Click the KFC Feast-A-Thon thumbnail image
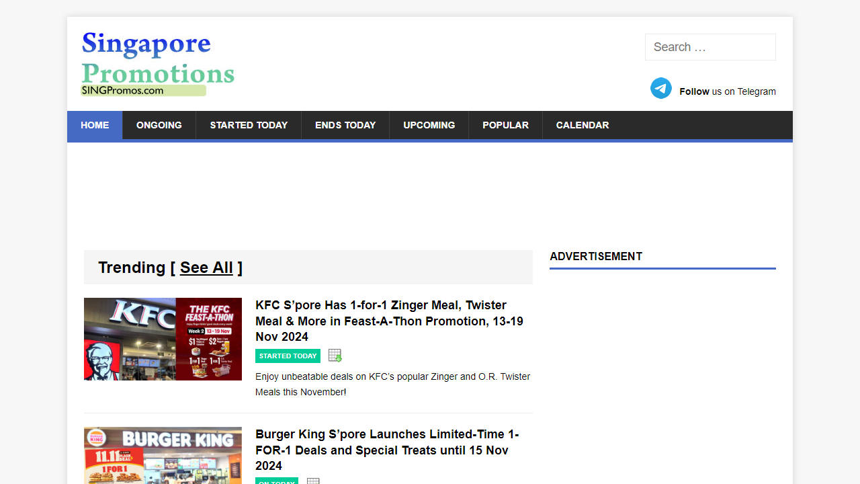The width and height of the screenshot is (860, 484). (163, 339)
